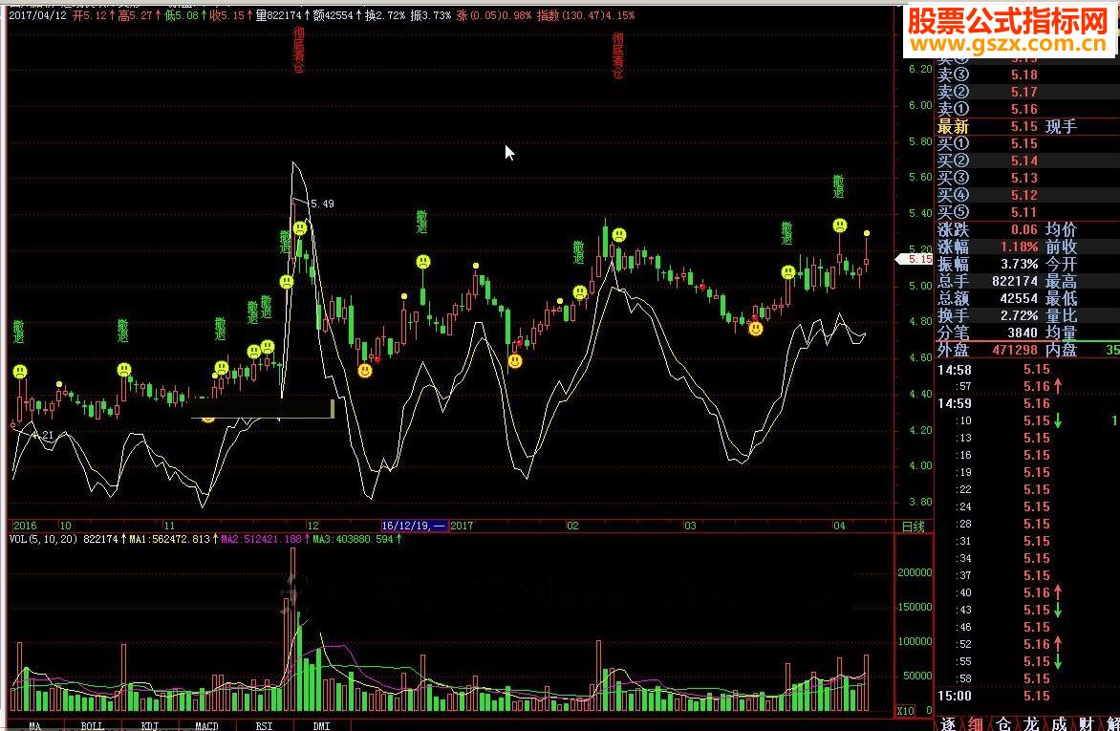Click the first red 彻底清仓 signal marker
The image size is (1120, 731).
click(298, 50)
